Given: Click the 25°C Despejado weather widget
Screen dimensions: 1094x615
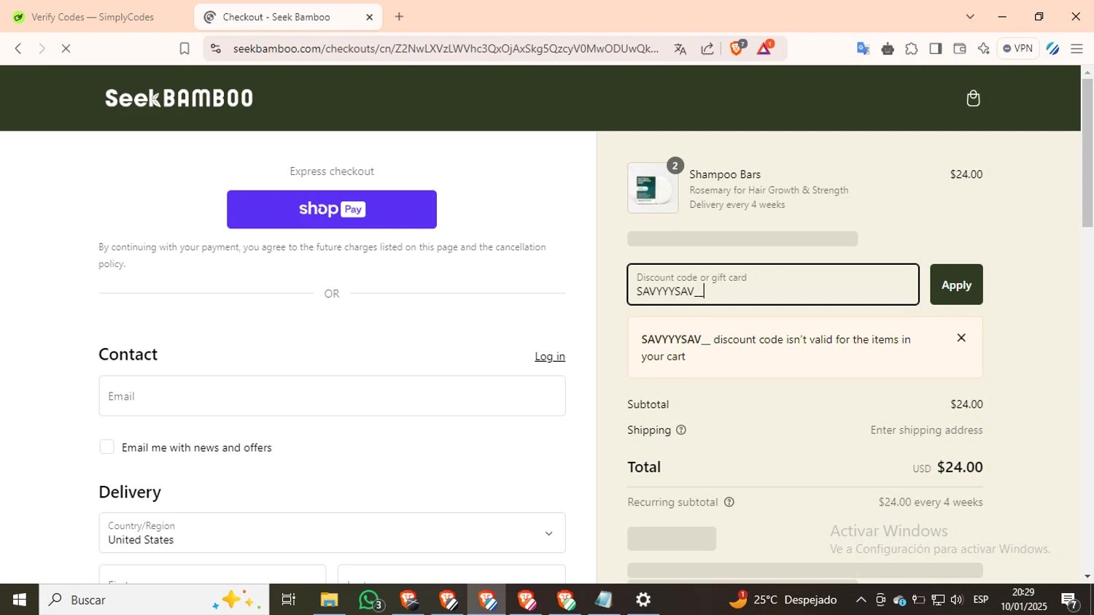Looking at the screenshot, I should tap(783, 600).
